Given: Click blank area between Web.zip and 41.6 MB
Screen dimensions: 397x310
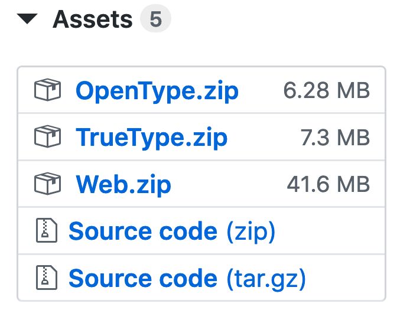Looking at the screenshot, I should [229, 184].
